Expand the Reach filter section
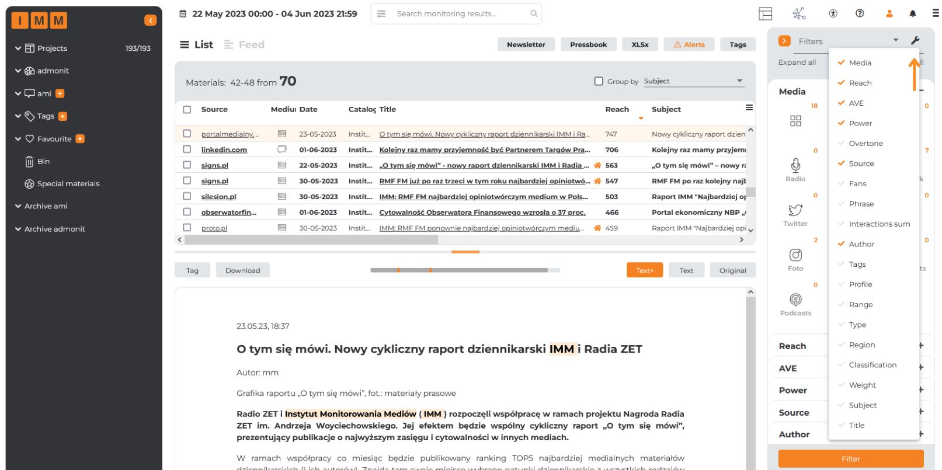 pos(921,346)
